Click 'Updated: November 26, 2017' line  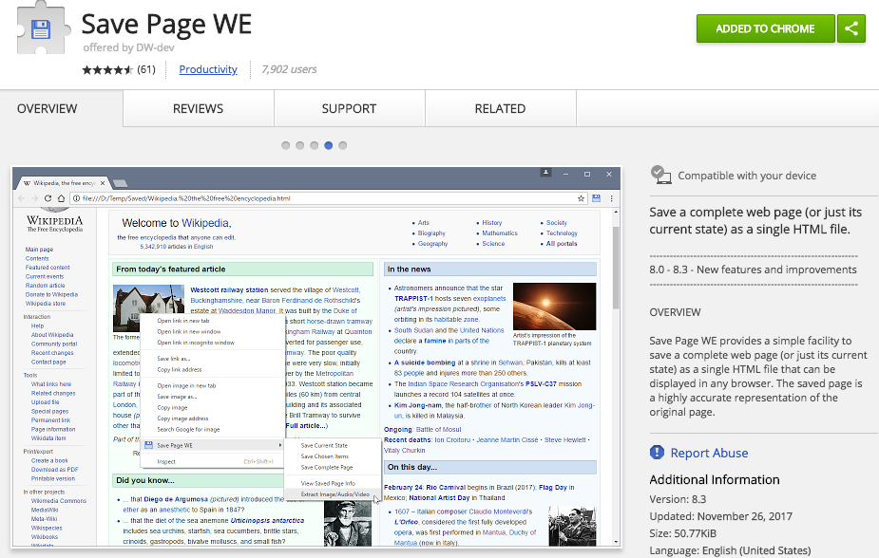[x=721, y=516]
